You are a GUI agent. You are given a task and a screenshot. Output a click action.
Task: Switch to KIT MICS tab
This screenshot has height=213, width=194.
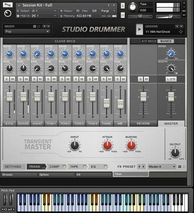click(149, 41)
